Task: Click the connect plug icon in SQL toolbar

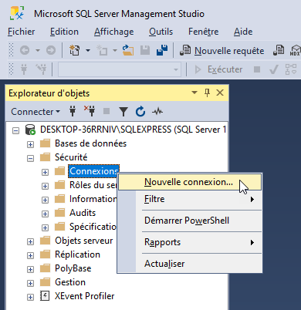Action: (x=24, y=69)
